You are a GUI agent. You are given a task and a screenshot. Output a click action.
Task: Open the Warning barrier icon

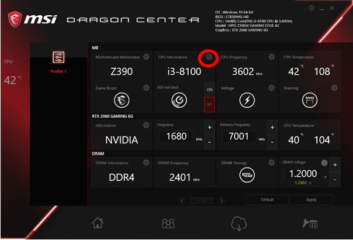pyautogui.click(x=310, y=100)
